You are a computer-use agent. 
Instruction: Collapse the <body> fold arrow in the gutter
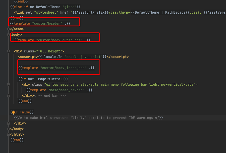click(x=8, y=35)
